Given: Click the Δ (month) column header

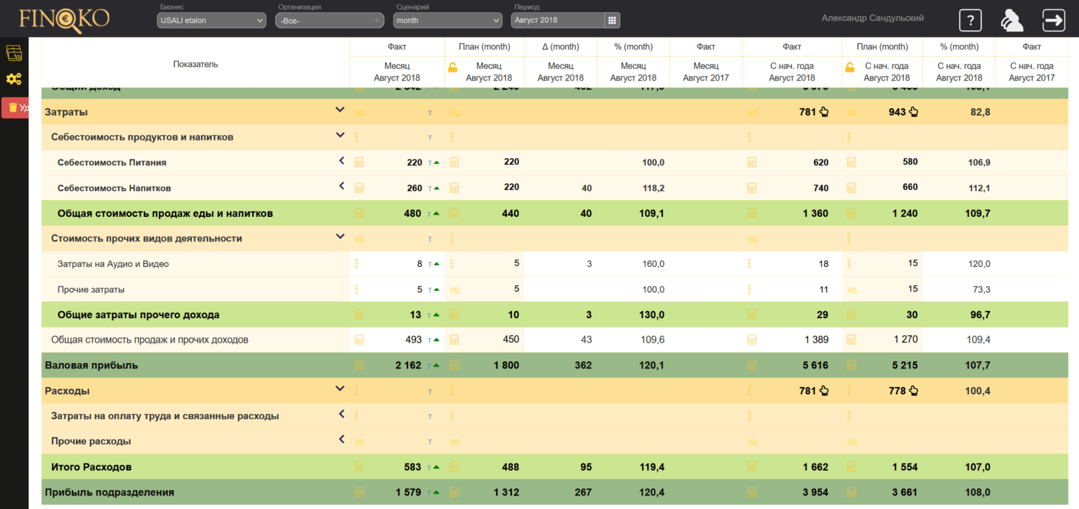Looking at the screenshot, I should tap(561, 47).
